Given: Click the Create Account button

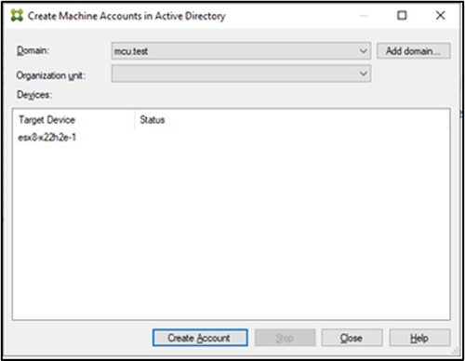Looking at the screenshot, I should pyautogui.click(x=200, y=338).
